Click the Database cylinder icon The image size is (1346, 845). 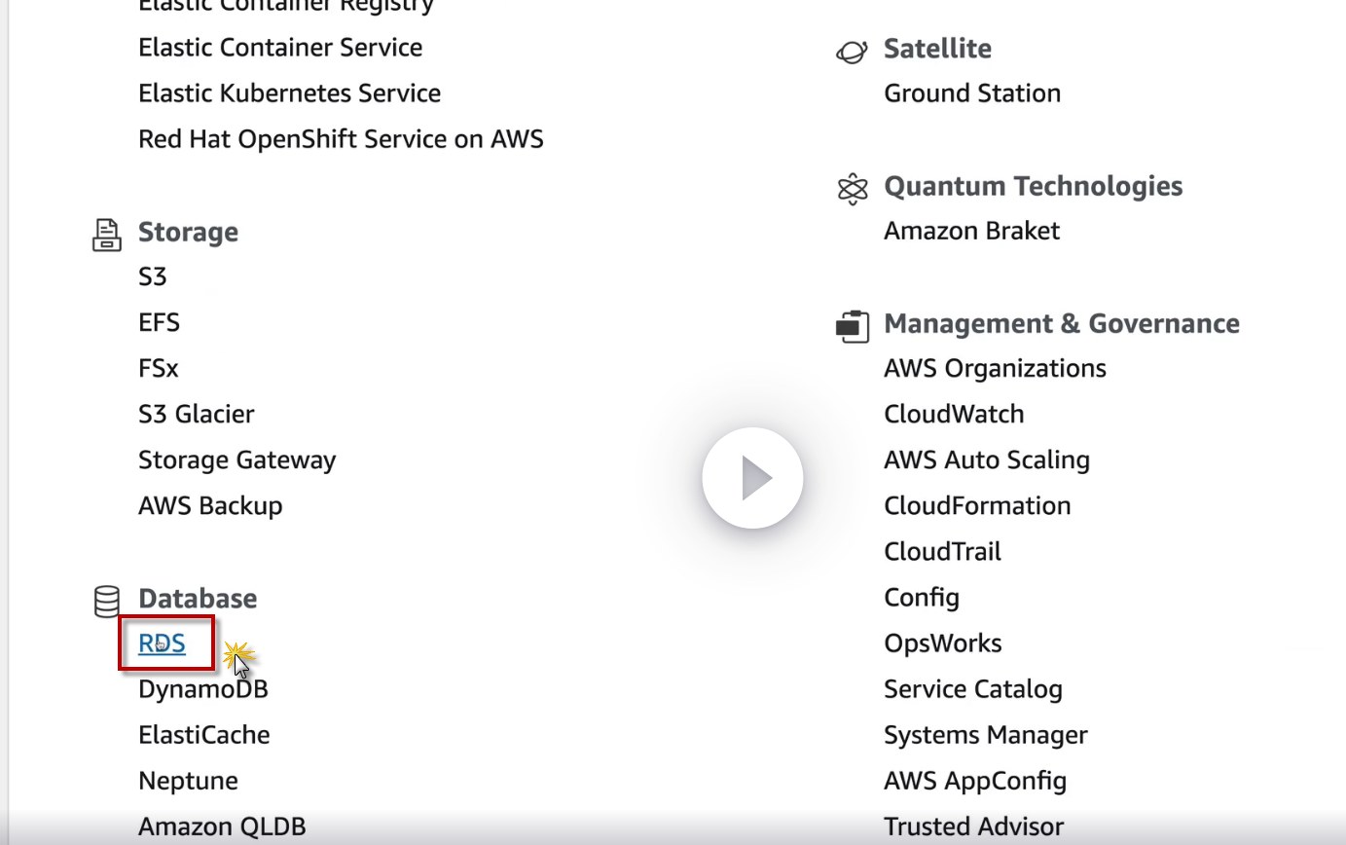tap(106, 601)
